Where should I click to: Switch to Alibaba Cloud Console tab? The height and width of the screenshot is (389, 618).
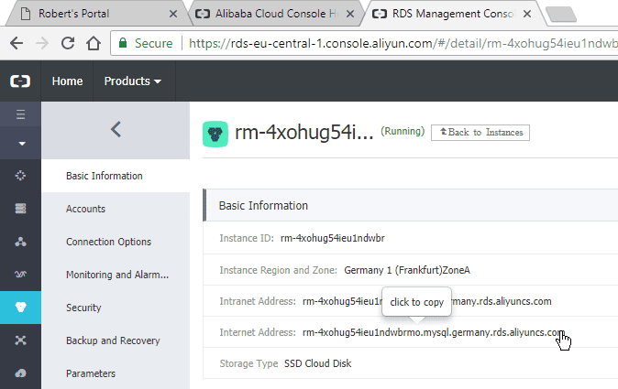pos(276,14)
